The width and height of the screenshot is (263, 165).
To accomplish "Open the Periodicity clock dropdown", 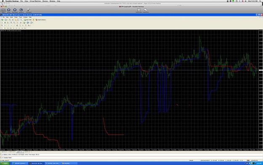I will 28,22.
